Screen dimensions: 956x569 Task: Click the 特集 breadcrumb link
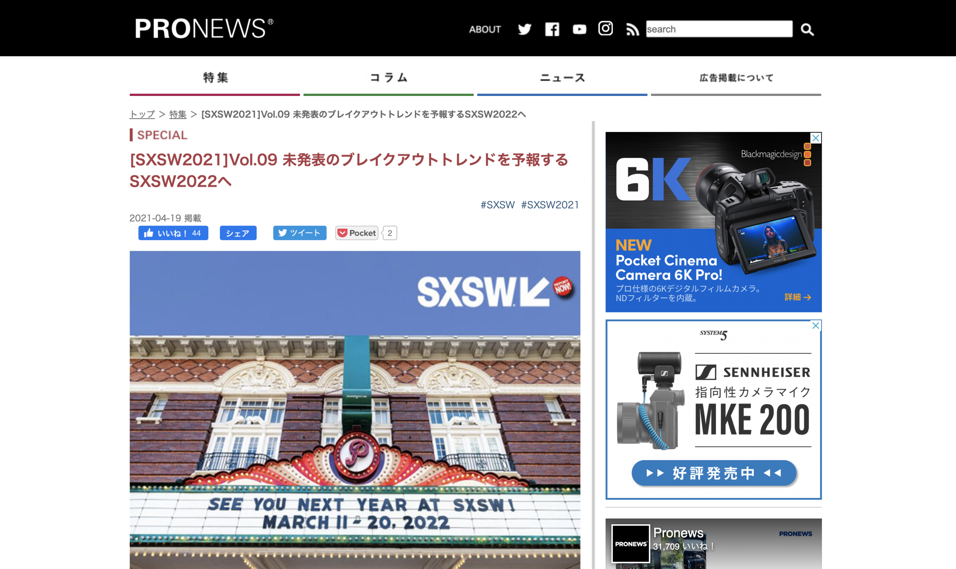178,114
